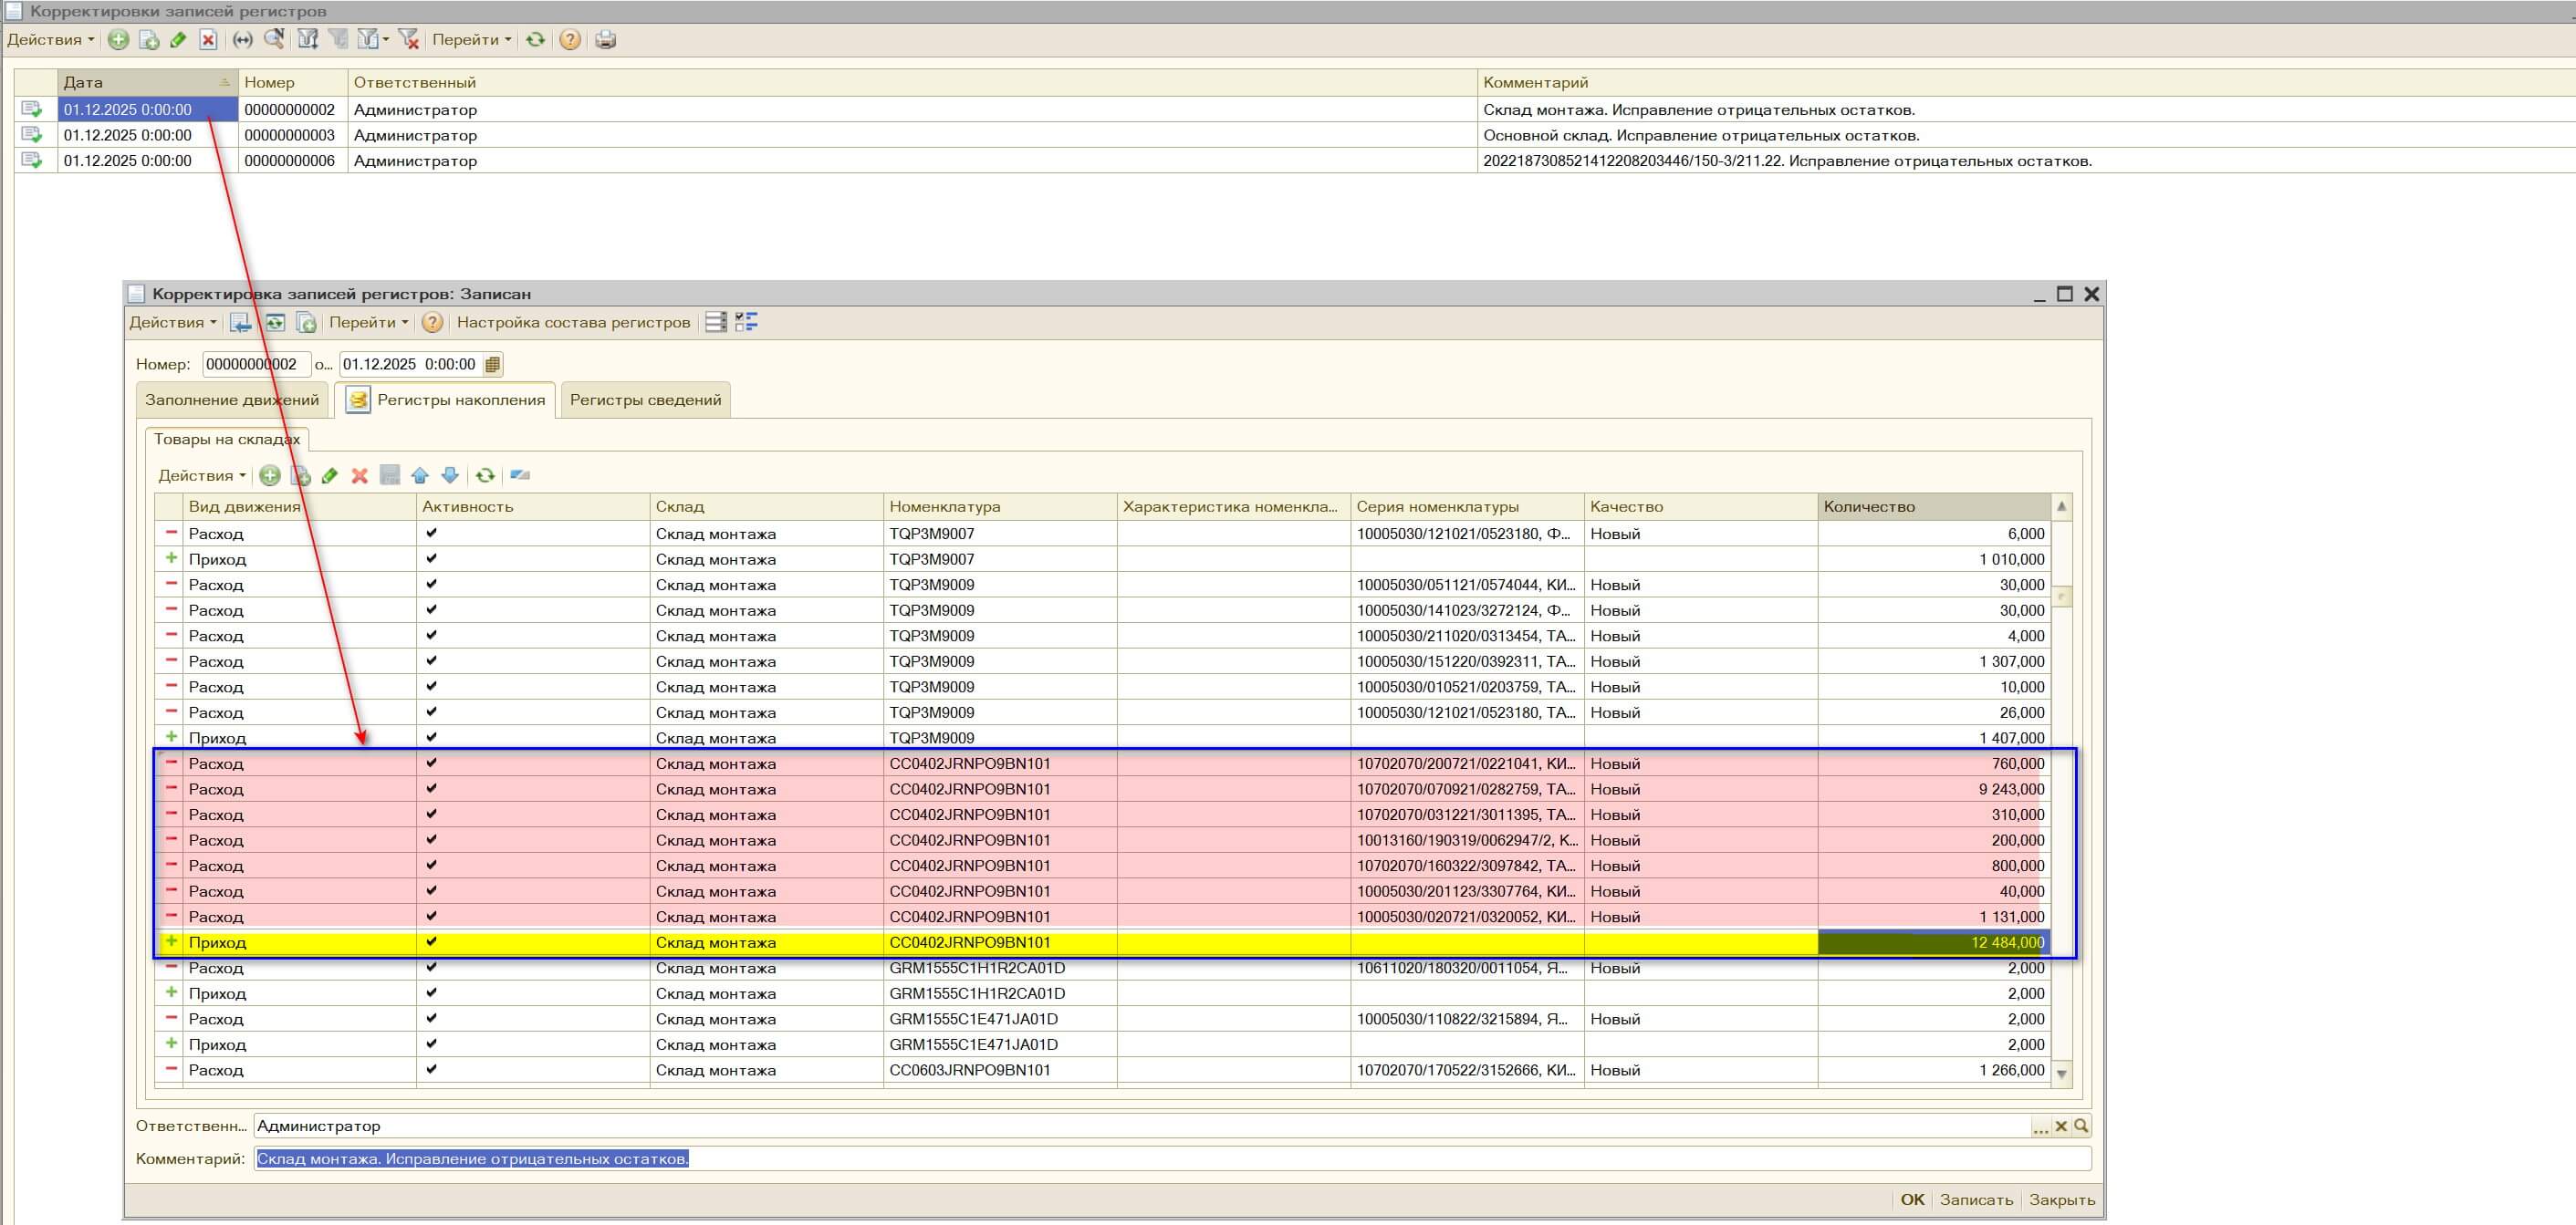Open Действия dropdown in the main list toolbar
The image size is (2576, 1225).
50,40
